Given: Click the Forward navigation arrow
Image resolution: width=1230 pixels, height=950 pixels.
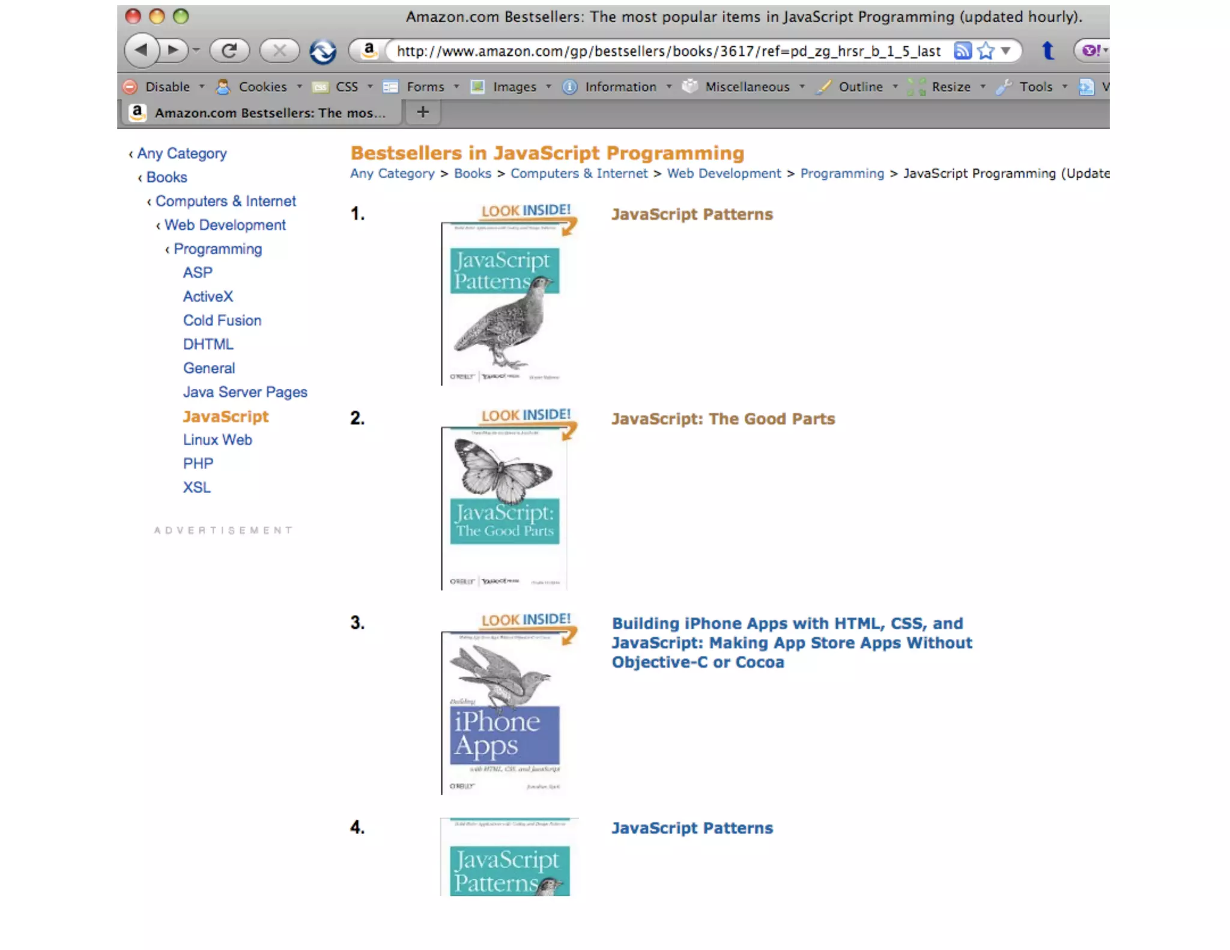Looking at the screenshot, I should [174, 50].
